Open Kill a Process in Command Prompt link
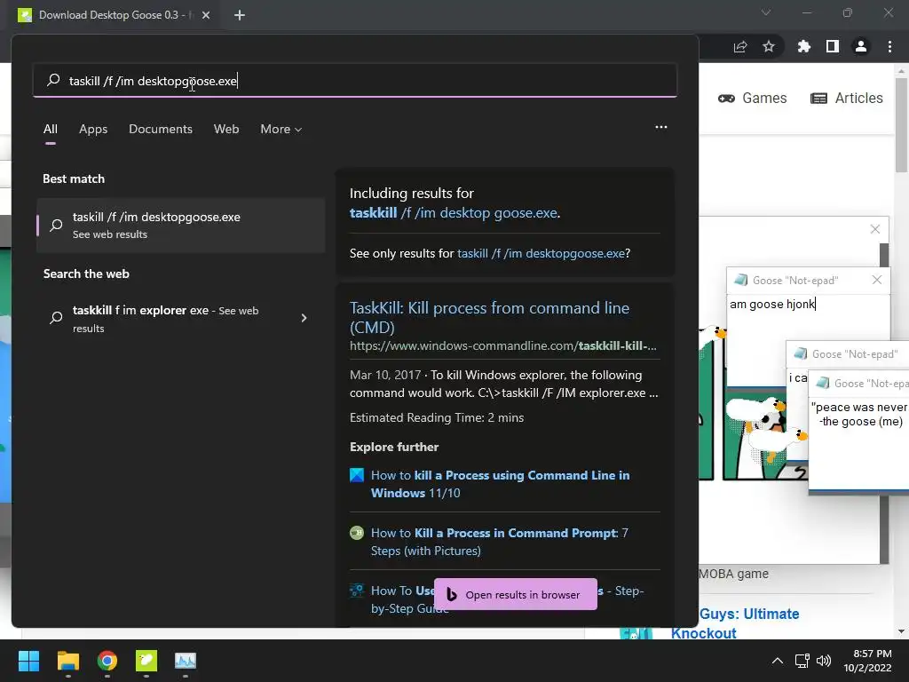The image size is (909, 682). point(500,542)
